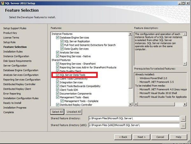Select Instance Features tree node
The width and height of the screenshot is (191, 144).
click(62, 34)
